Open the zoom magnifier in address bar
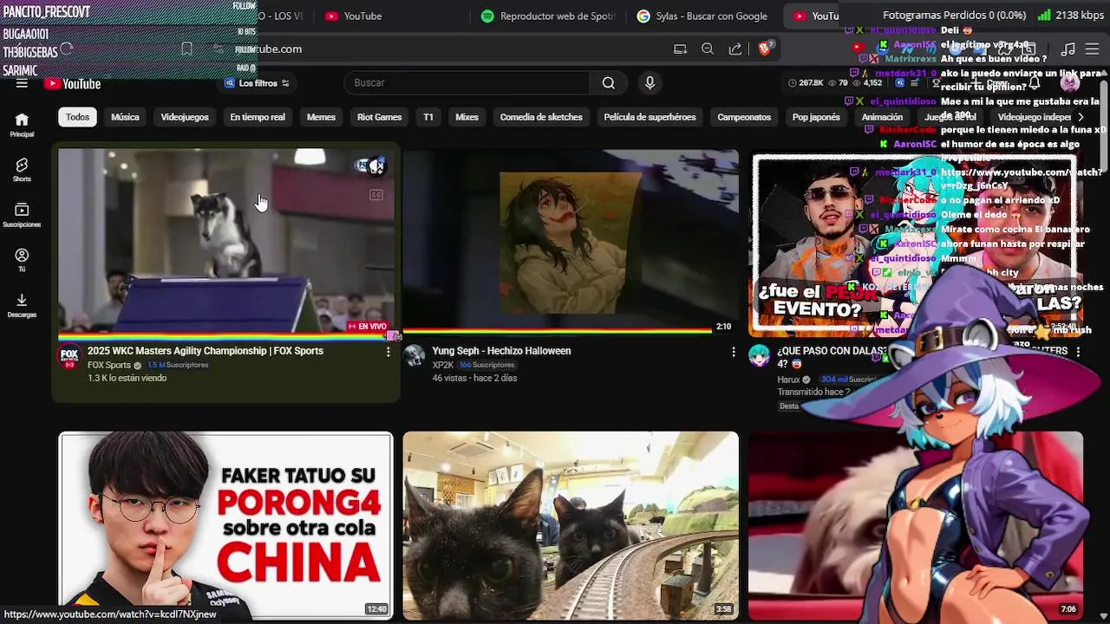Screen dimensions: 1110x624 click(x=708, y=49)
